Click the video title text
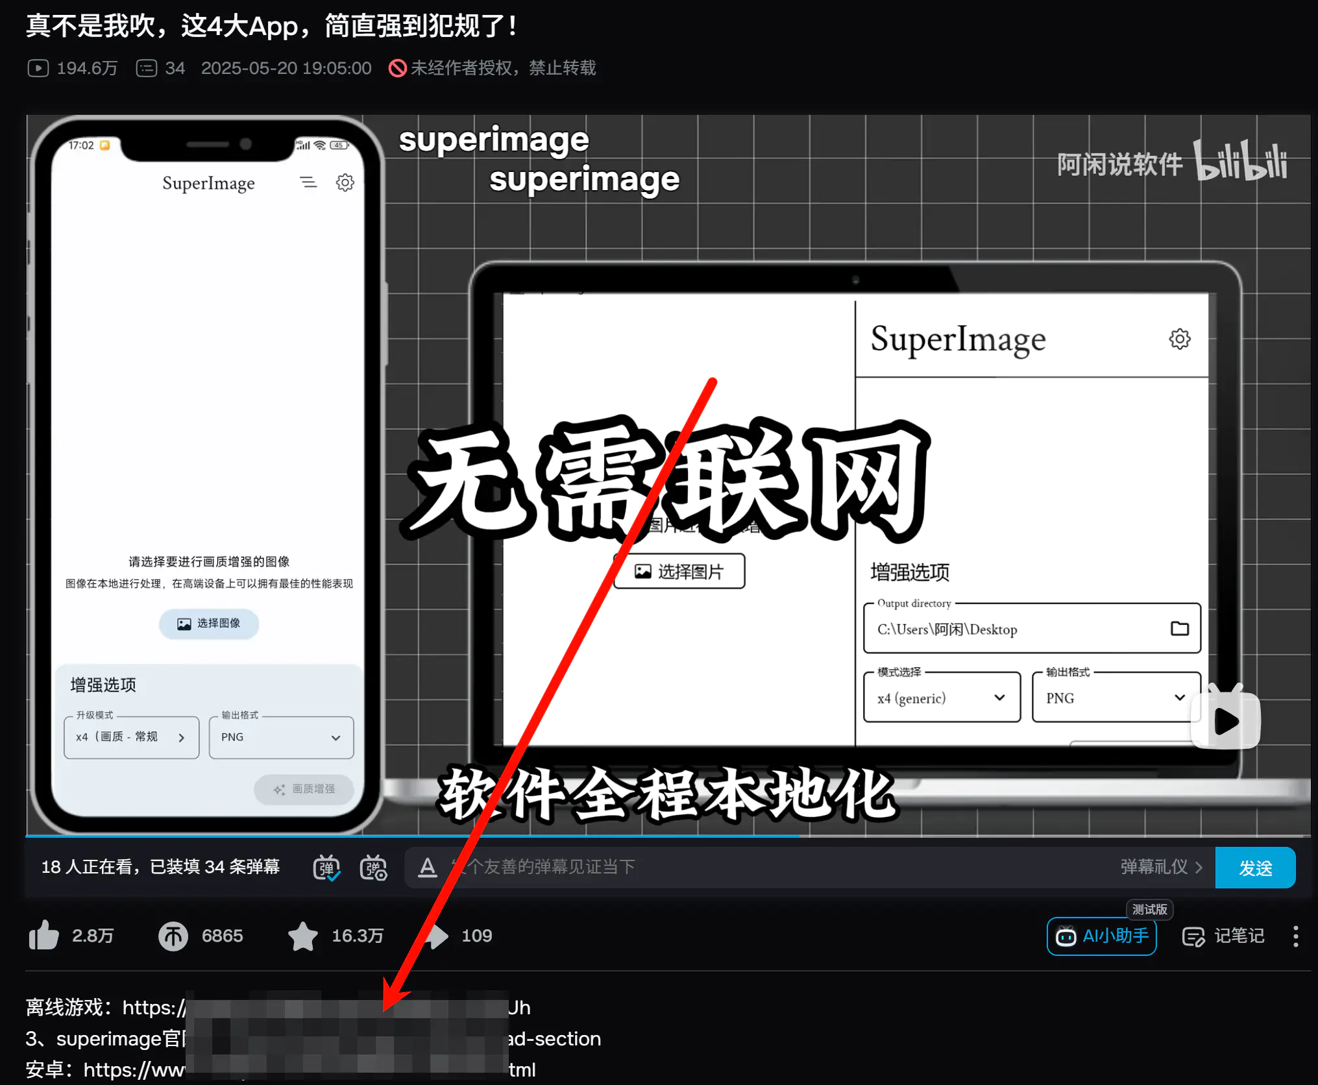This screenshot has height=1085, width=1318. coord(271,26)
